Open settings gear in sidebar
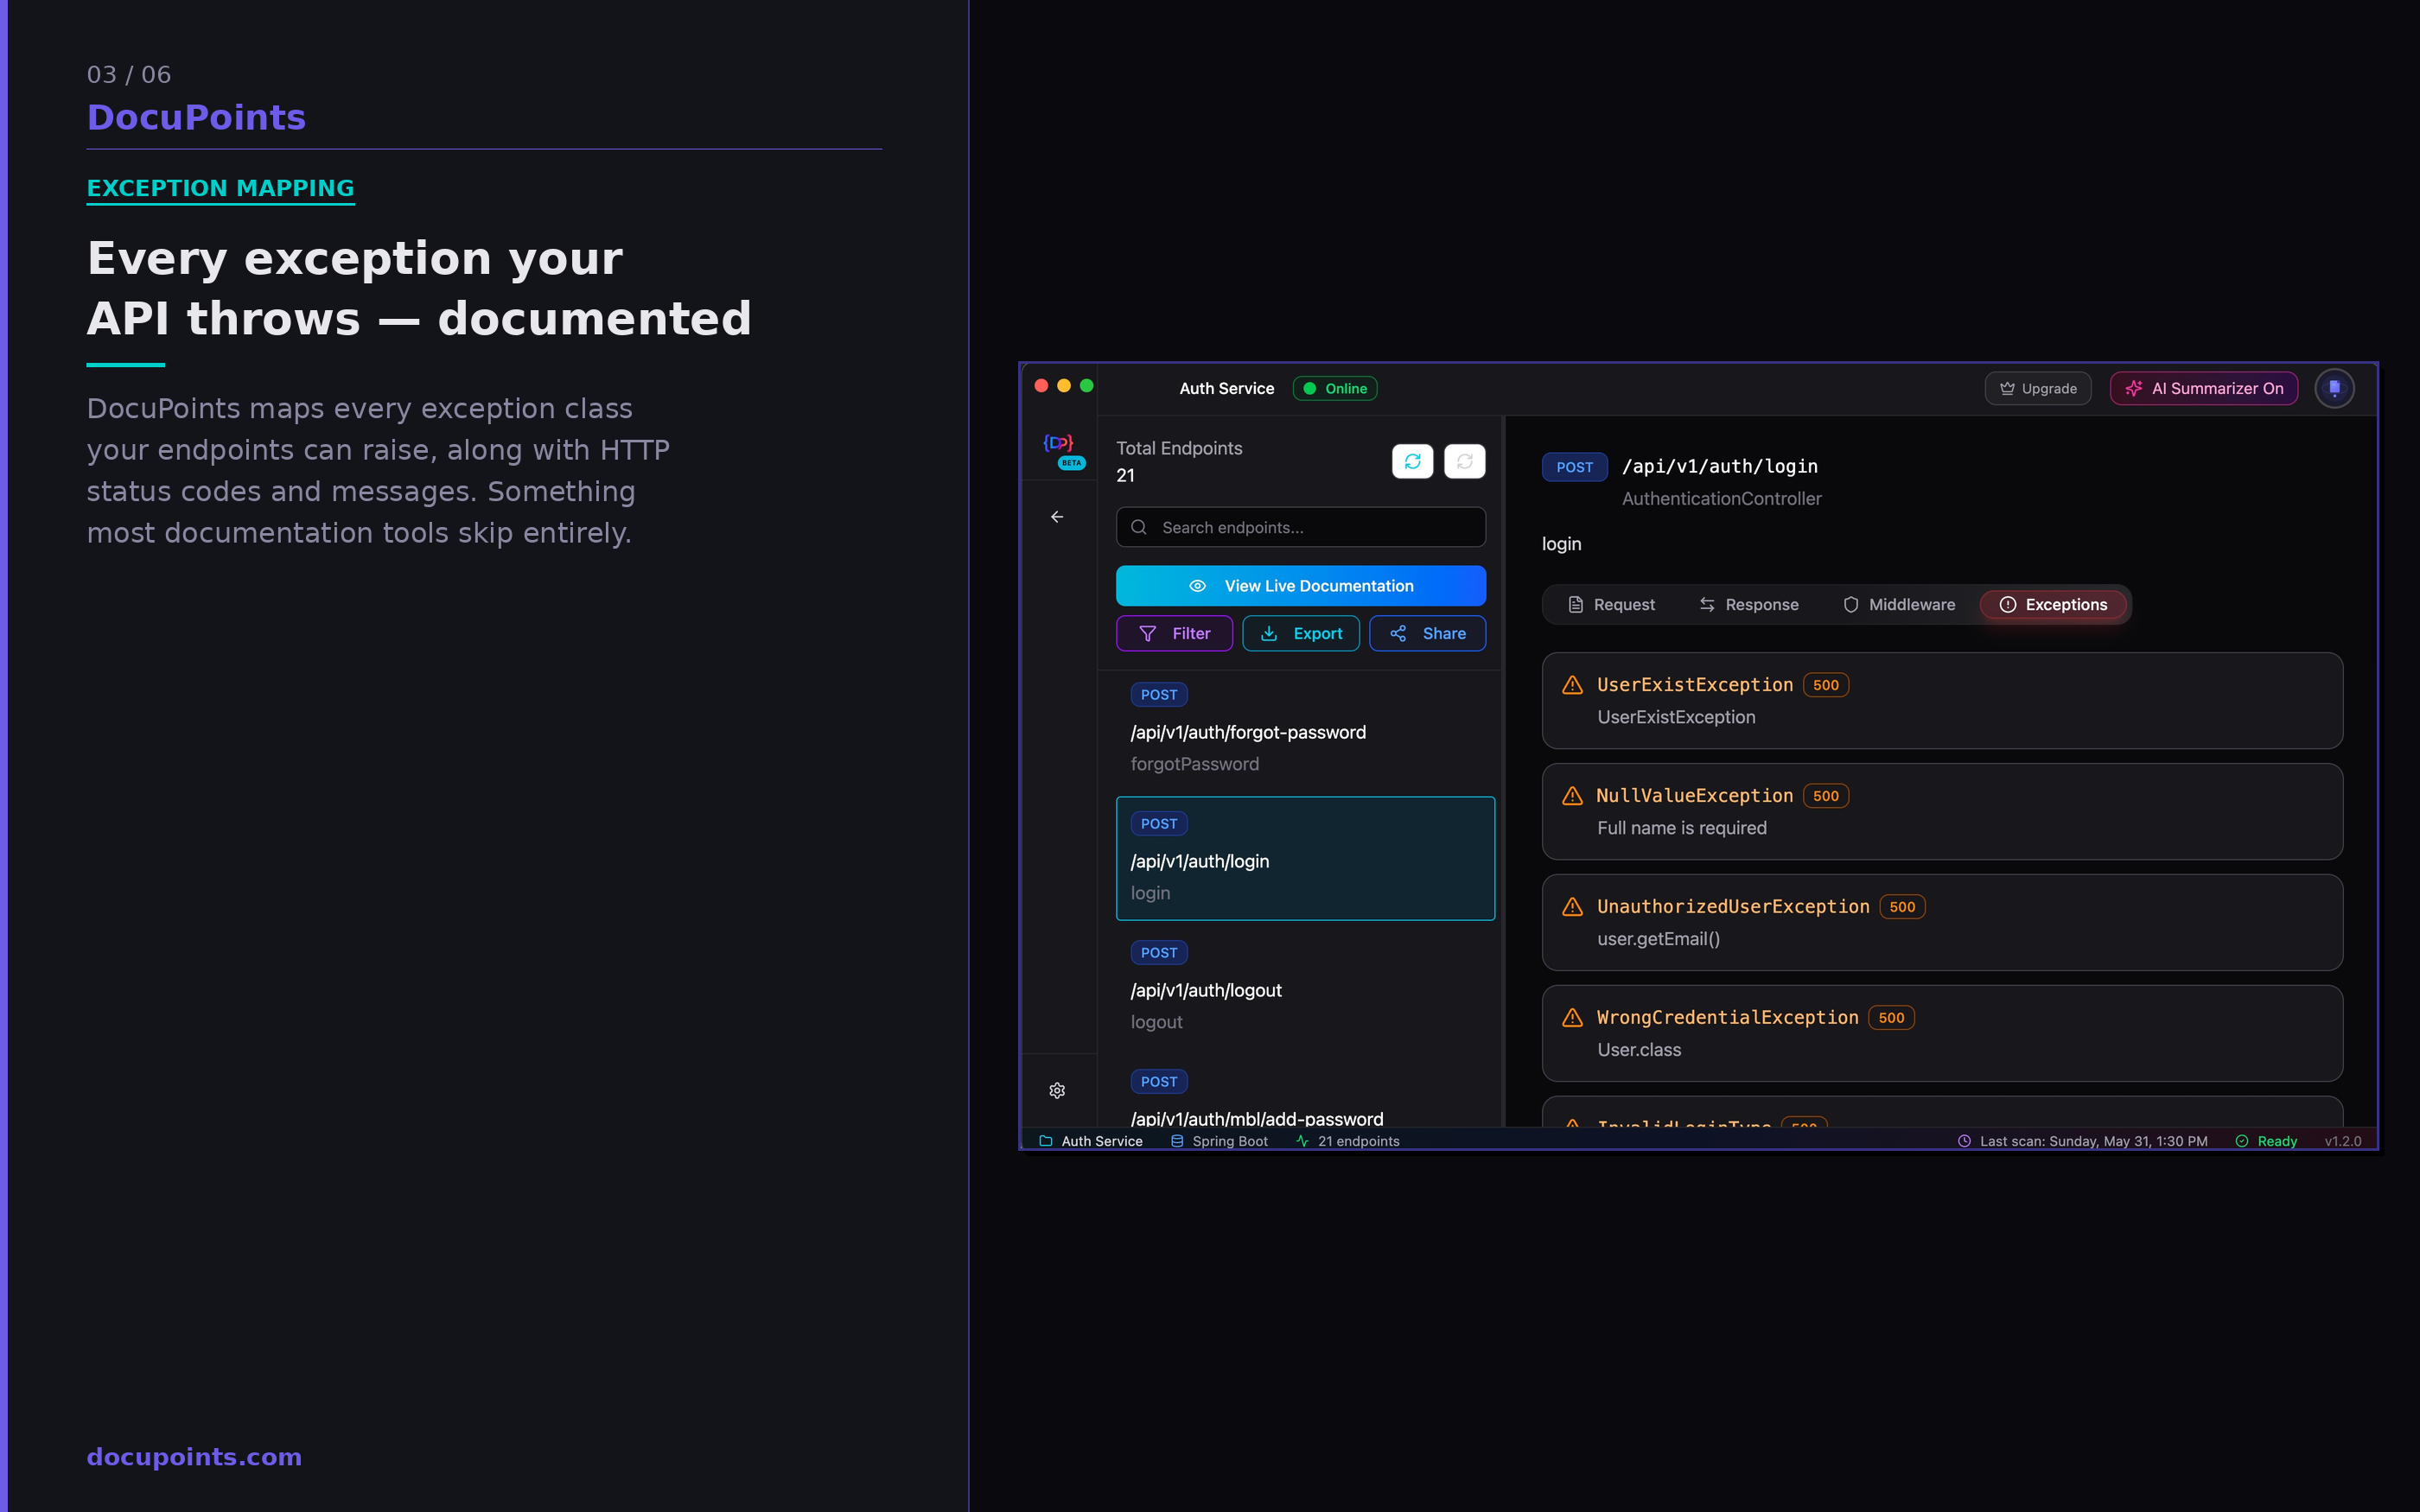The height and width of the screenshot is (1512, 2420). coord(1057,1090)
